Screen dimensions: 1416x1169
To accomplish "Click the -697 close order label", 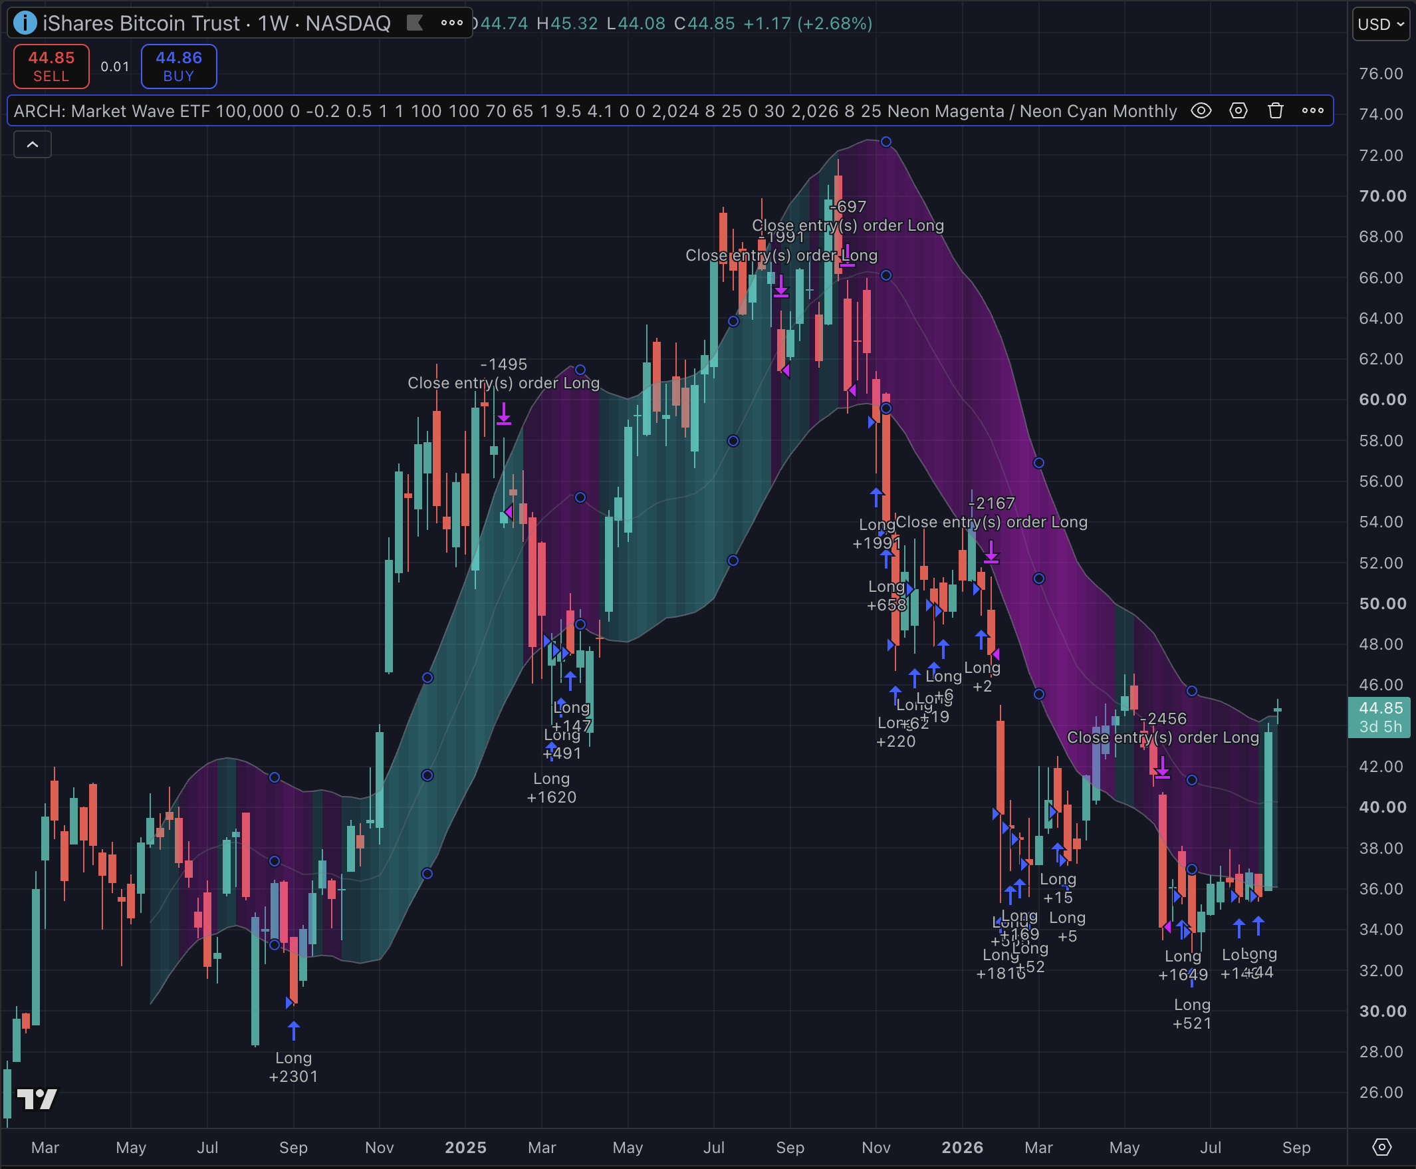I will tap(848, 216).
